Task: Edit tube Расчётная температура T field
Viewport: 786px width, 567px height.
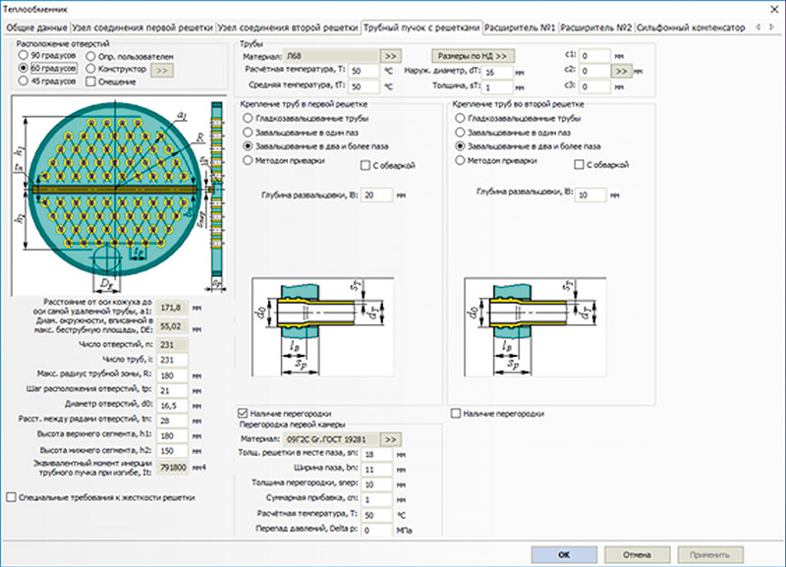Action: (364, 71)
